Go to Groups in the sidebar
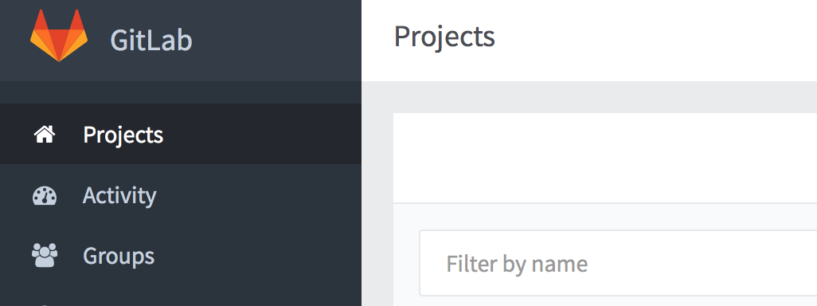 180,256
